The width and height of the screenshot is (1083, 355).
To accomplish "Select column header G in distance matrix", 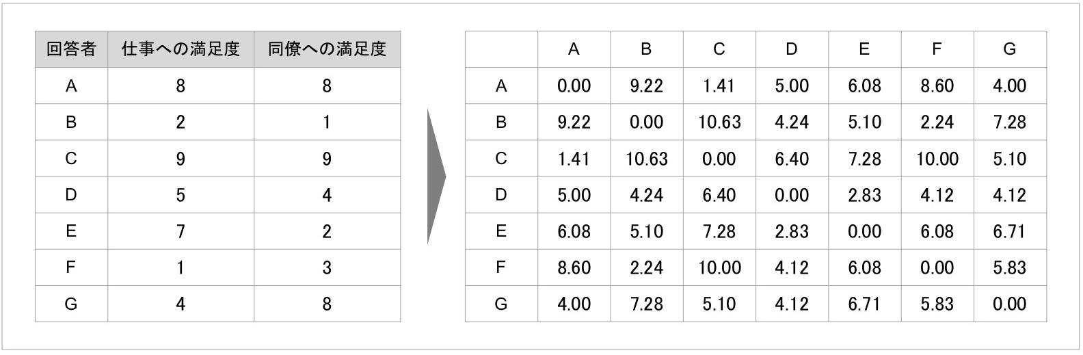I will tap(1010, 49).
